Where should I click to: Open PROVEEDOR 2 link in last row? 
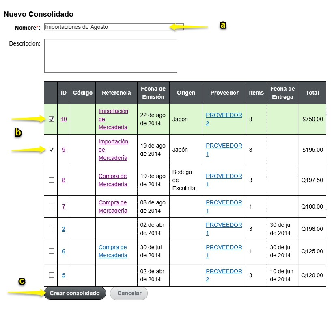[x=224, y=275]
